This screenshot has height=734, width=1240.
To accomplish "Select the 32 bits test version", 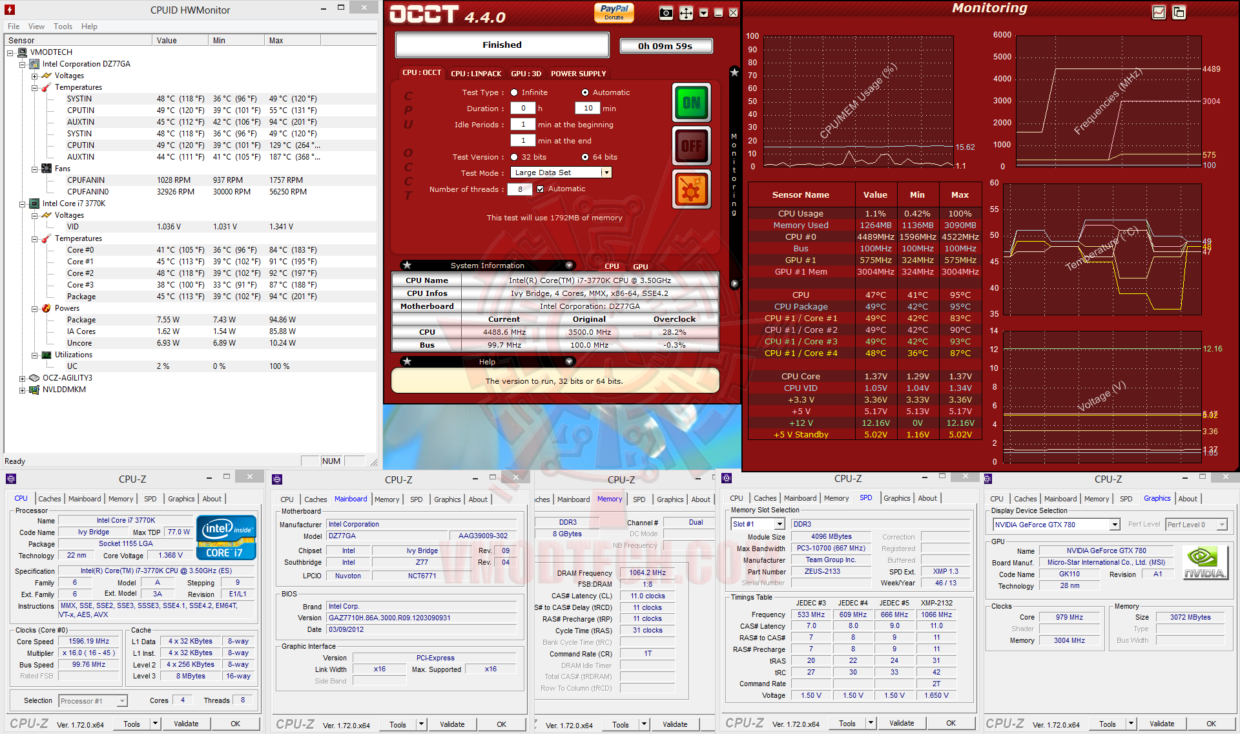I will pos(515,157).
